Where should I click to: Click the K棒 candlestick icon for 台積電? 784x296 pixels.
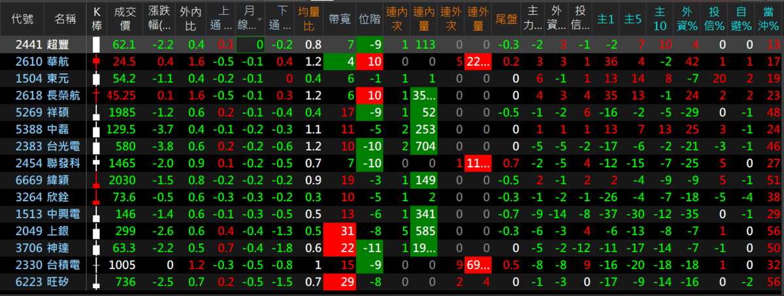[97, 265]
